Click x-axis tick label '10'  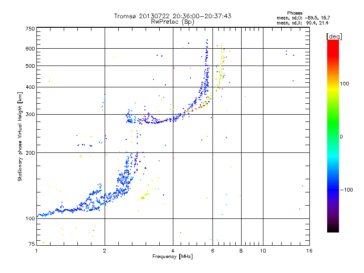pyautogui.click(x=263, y=251)
